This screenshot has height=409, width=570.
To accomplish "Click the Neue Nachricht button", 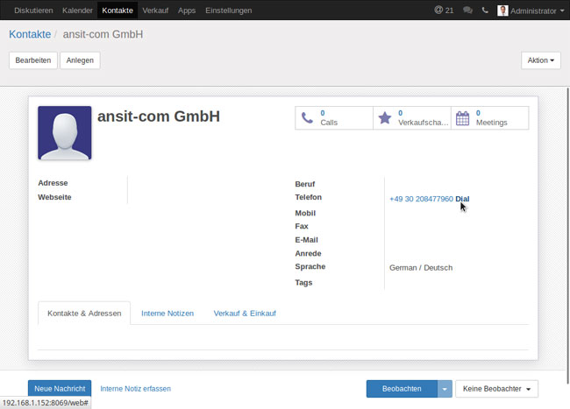I will pyautogui.click(x=60, y=389).
